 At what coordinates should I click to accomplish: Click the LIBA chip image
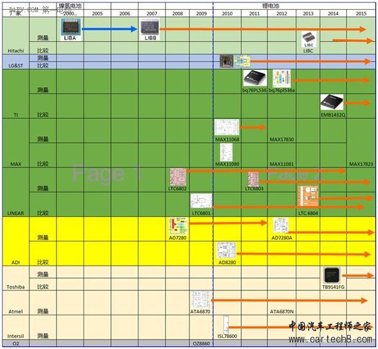tap(71, 26)
